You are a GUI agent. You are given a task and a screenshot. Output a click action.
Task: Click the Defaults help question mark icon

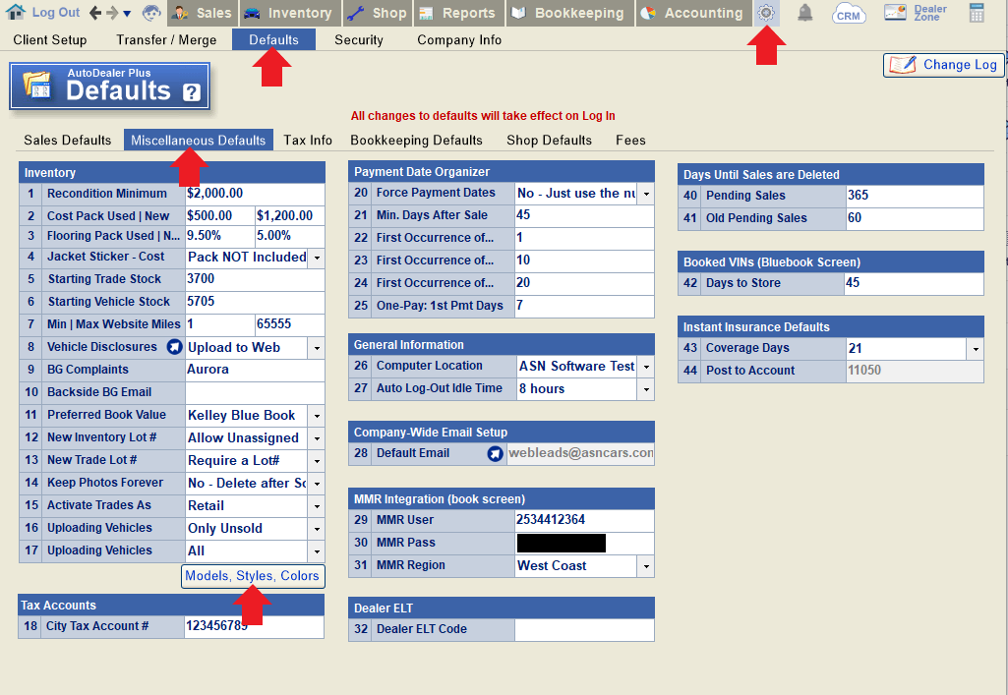coord(192,92)
